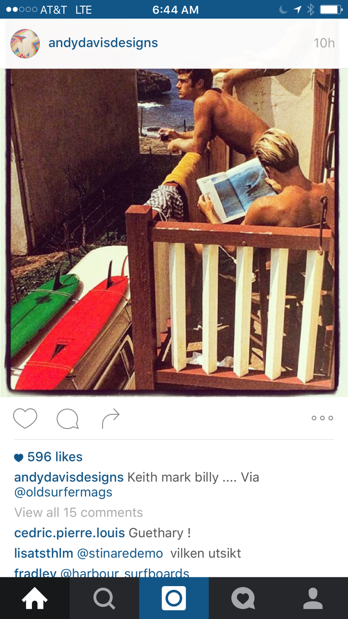Tap the comment speech bubble icon

pyautogui.click(x=67, y=419)
